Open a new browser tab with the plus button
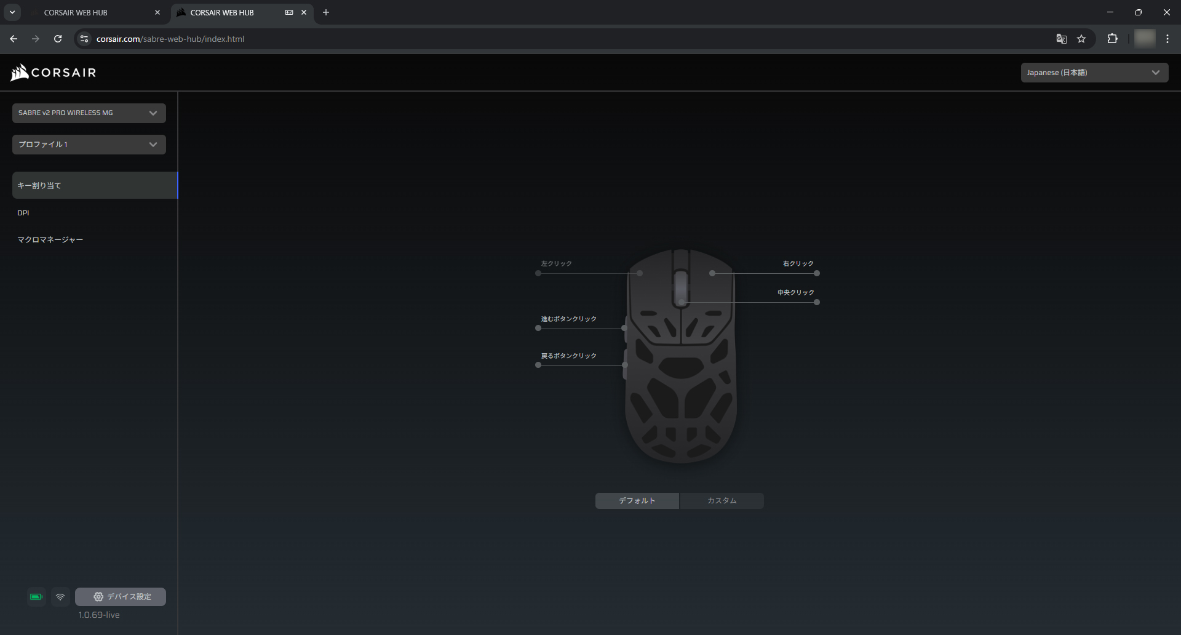Viewport: 1181px width, 635px height. [x=326, y=12]
